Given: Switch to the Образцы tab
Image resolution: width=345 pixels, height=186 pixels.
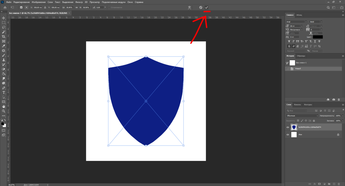Looking at the screenshot, I should (301, 56).
